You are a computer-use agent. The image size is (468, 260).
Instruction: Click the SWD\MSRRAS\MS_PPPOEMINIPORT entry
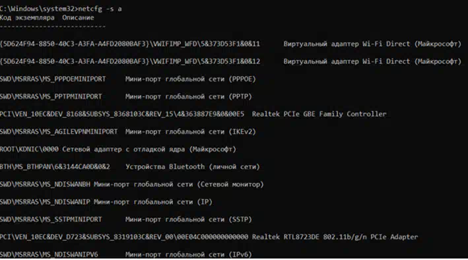(53, 79)
